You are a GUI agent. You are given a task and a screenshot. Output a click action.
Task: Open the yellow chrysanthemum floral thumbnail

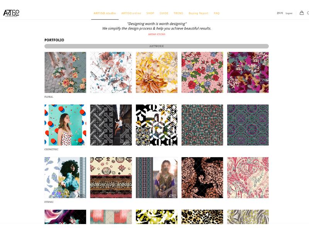point(156,72)
